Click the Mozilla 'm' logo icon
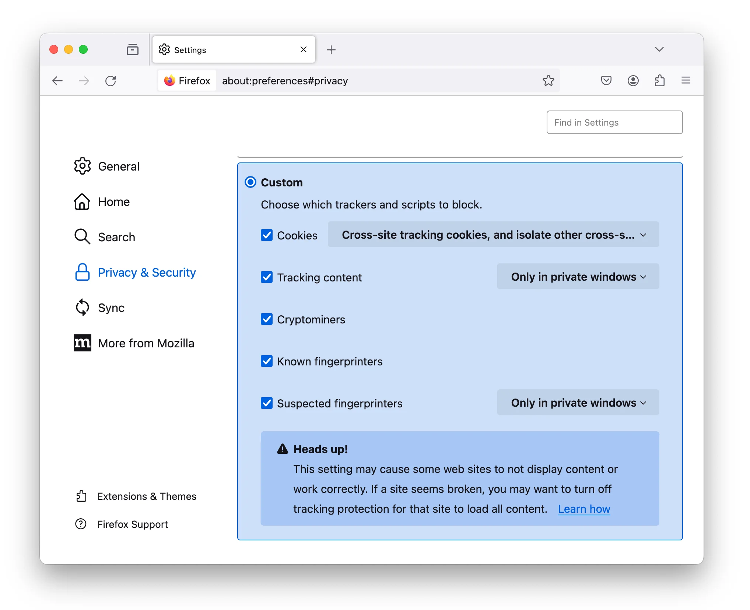 tap(82, 343)
